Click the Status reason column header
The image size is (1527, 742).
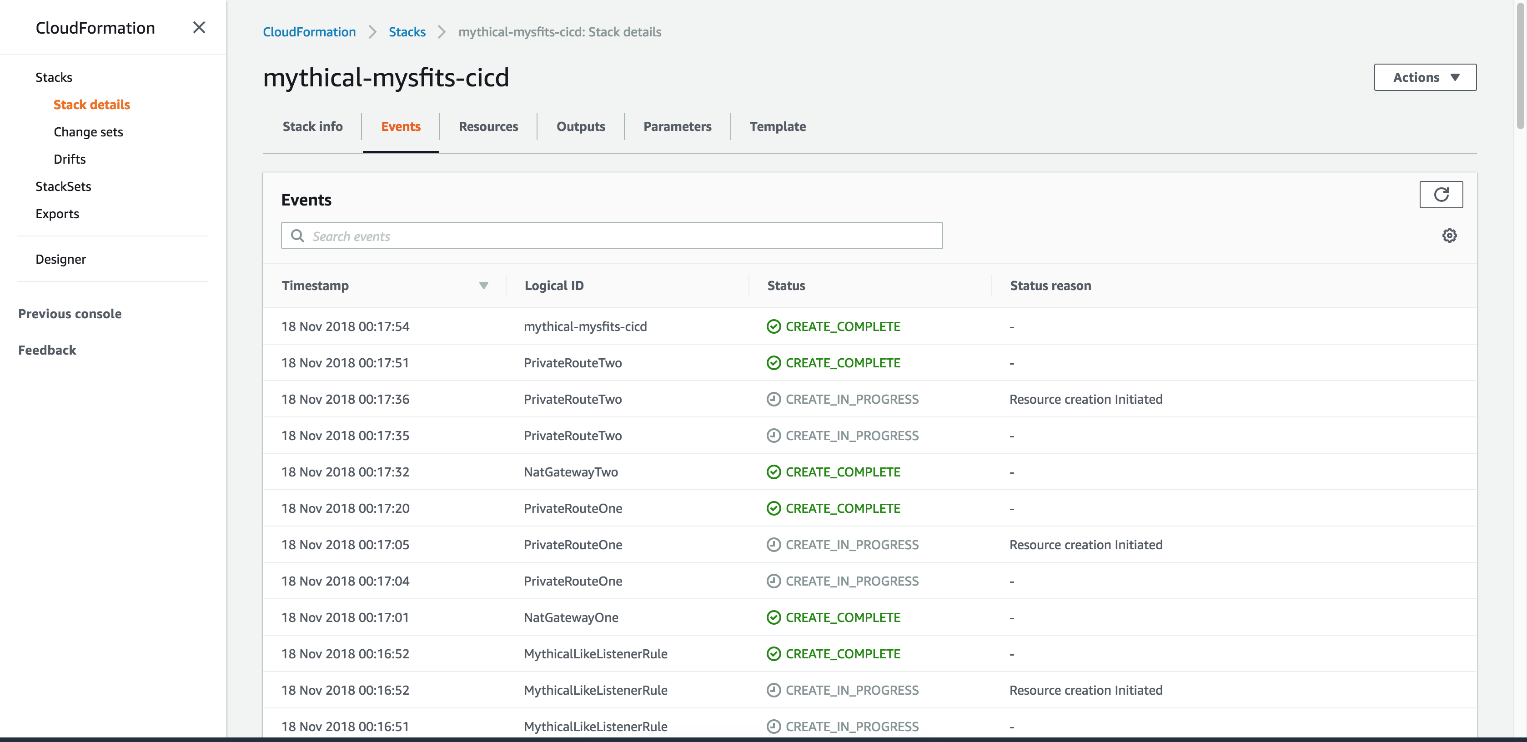1050,286
